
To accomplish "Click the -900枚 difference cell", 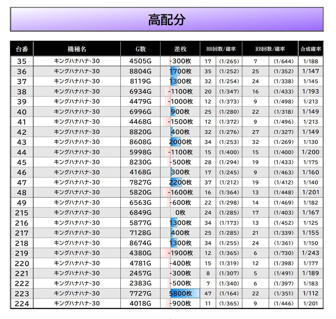I will (180, 304).
